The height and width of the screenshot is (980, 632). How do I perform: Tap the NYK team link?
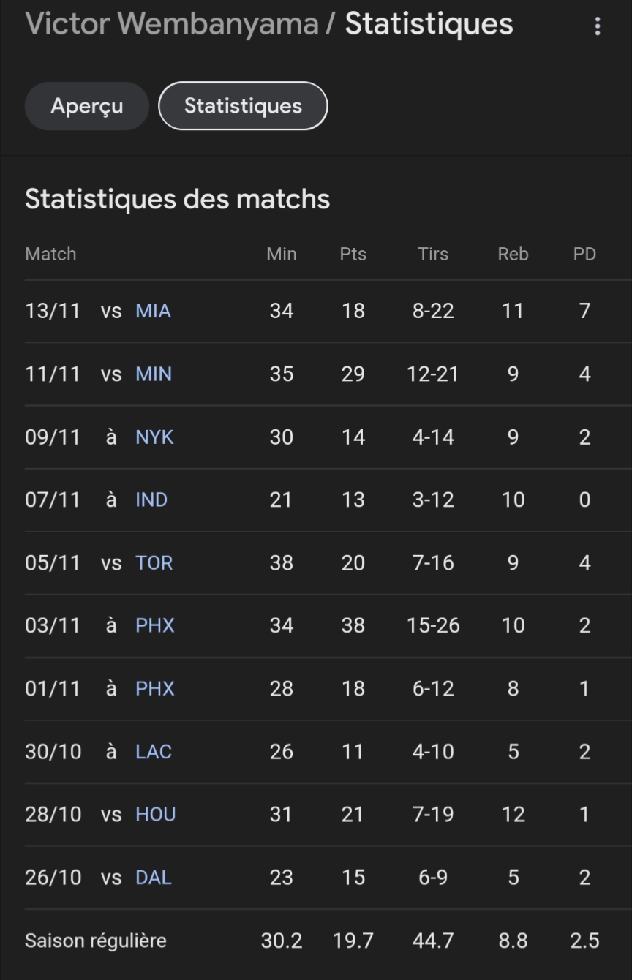tap(154, 437)
